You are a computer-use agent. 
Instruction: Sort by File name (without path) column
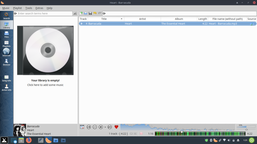click(227, 19)
